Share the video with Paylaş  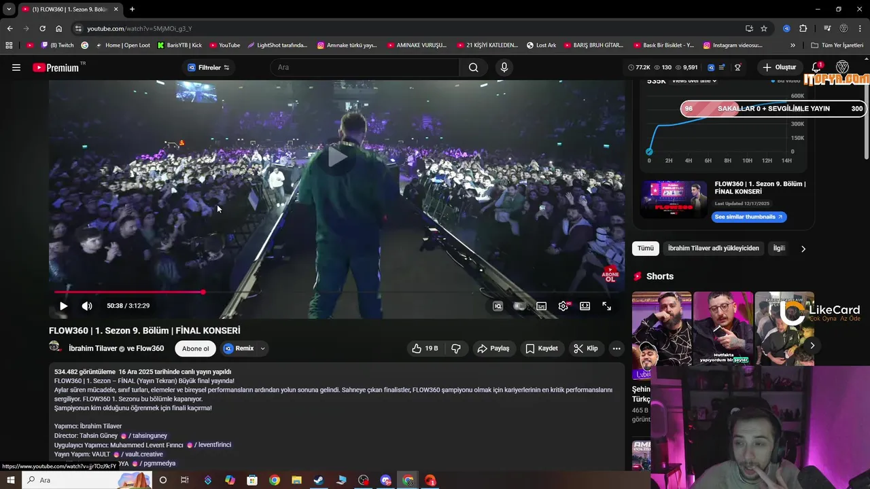pyautogui.click(x=493, y=348)
